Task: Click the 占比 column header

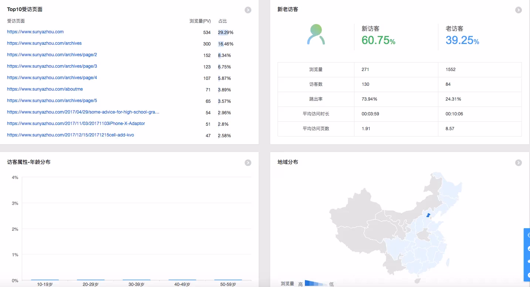Action: [x=222, y=21]
